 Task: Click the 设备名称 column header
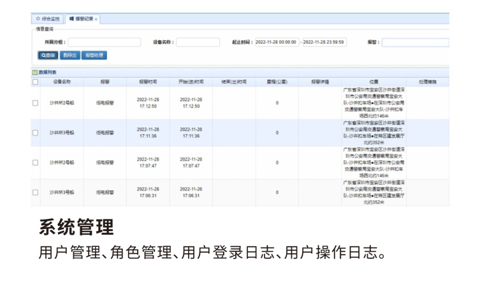click(62, 82)
